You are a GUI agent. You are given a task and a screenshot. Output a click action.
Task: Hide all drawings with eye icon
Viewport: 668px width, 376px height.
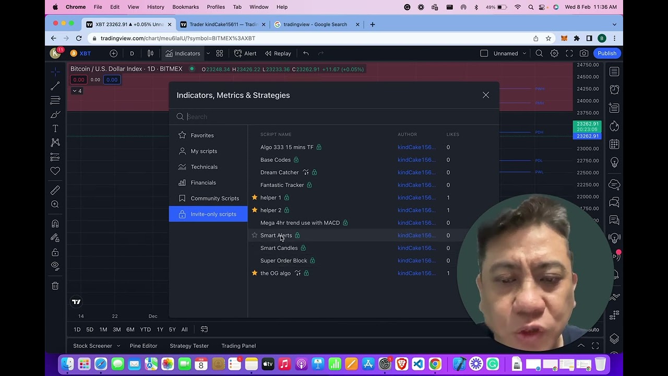[x=55, y=266]
